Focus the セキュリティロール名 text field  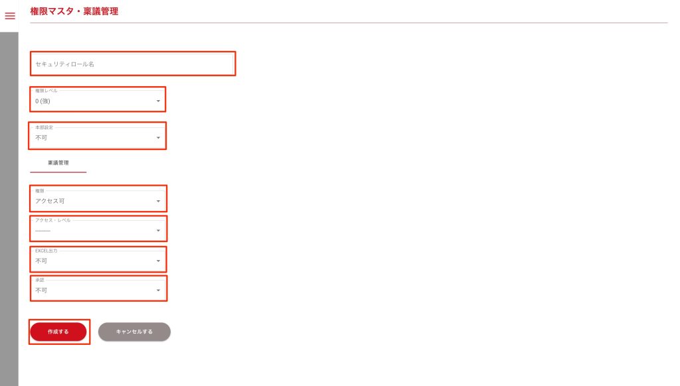pos(133,64)
